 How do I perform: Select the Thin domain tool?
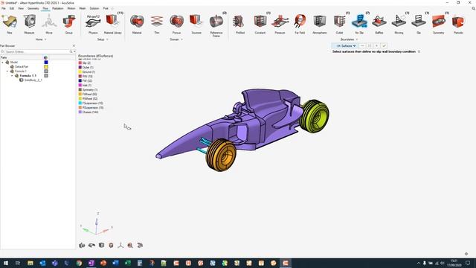pos(157,23)
